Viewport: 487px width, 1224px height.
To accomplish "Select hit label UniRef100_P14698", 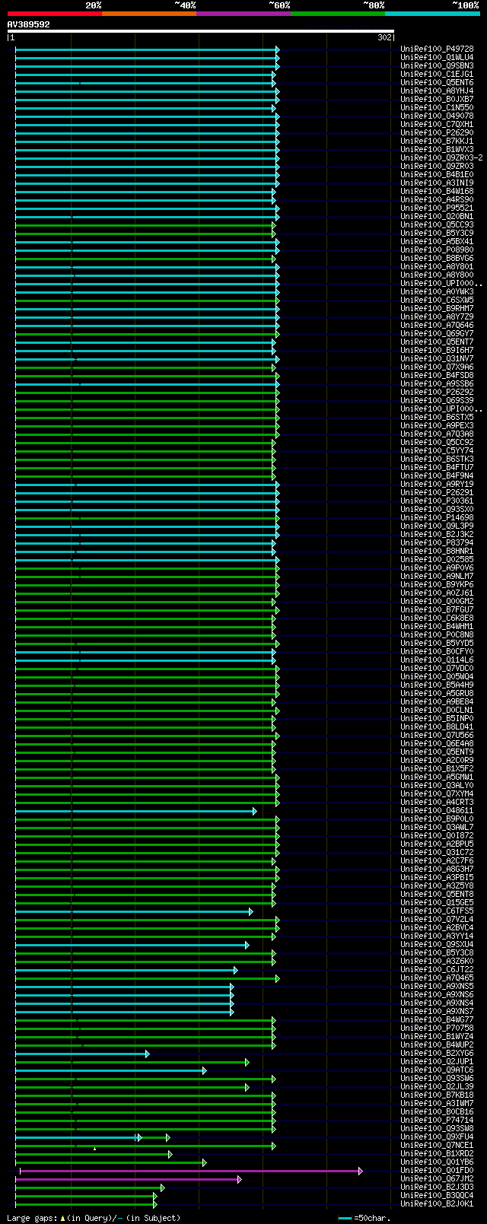I will (437, 517).
